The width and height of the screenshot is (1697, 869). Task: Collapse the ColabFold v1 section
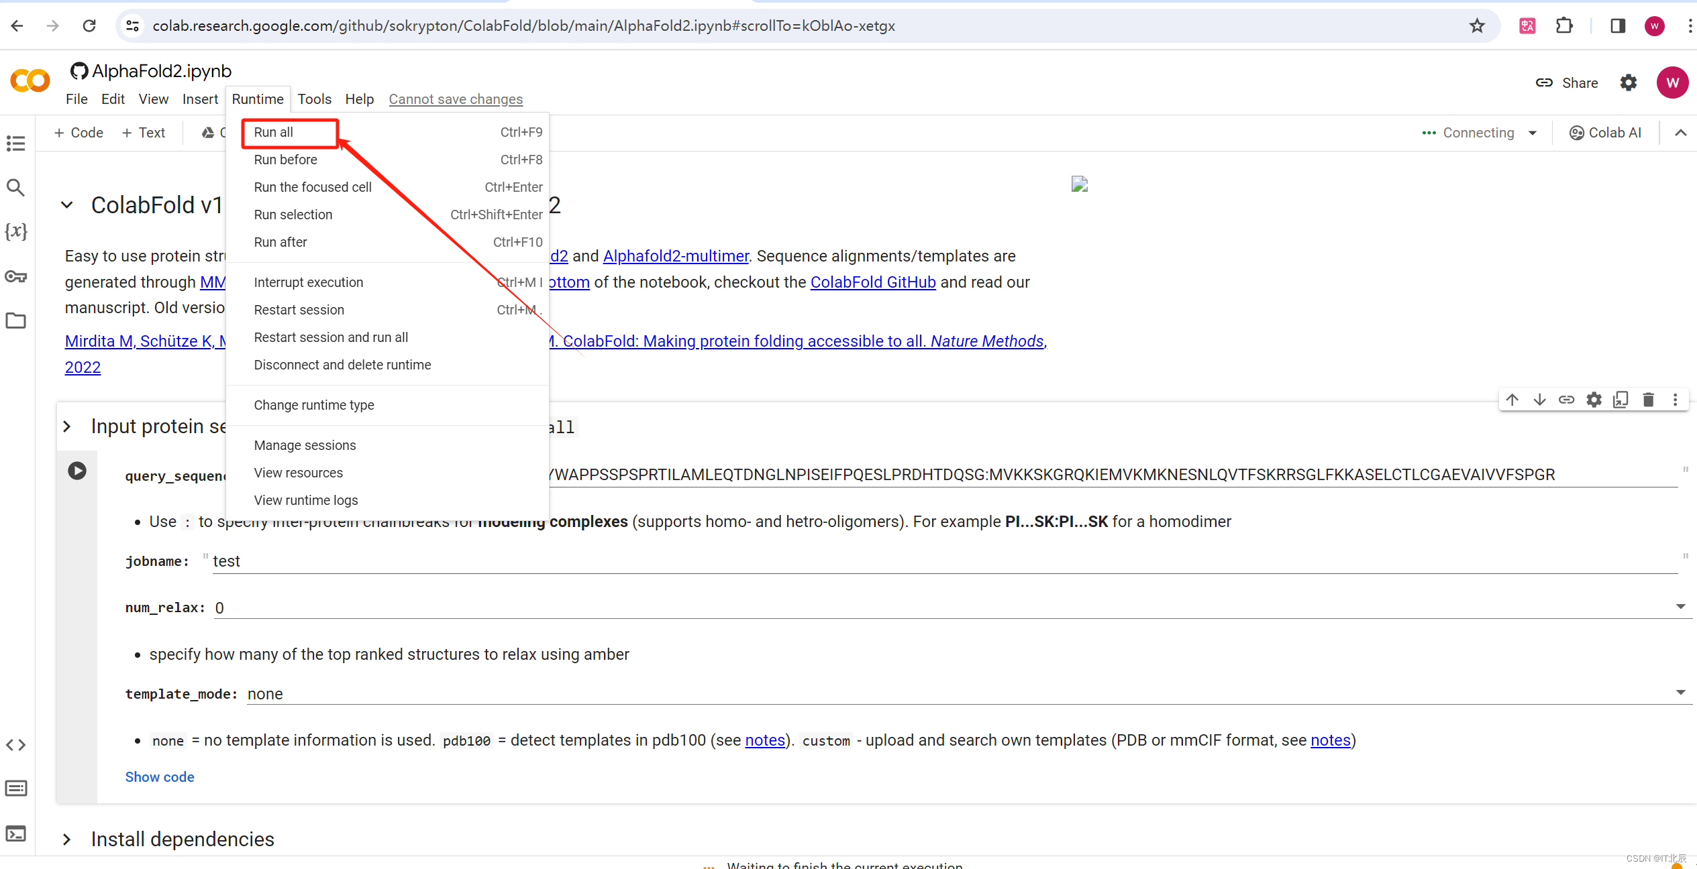pyautogui.click(x=66, y=205)
